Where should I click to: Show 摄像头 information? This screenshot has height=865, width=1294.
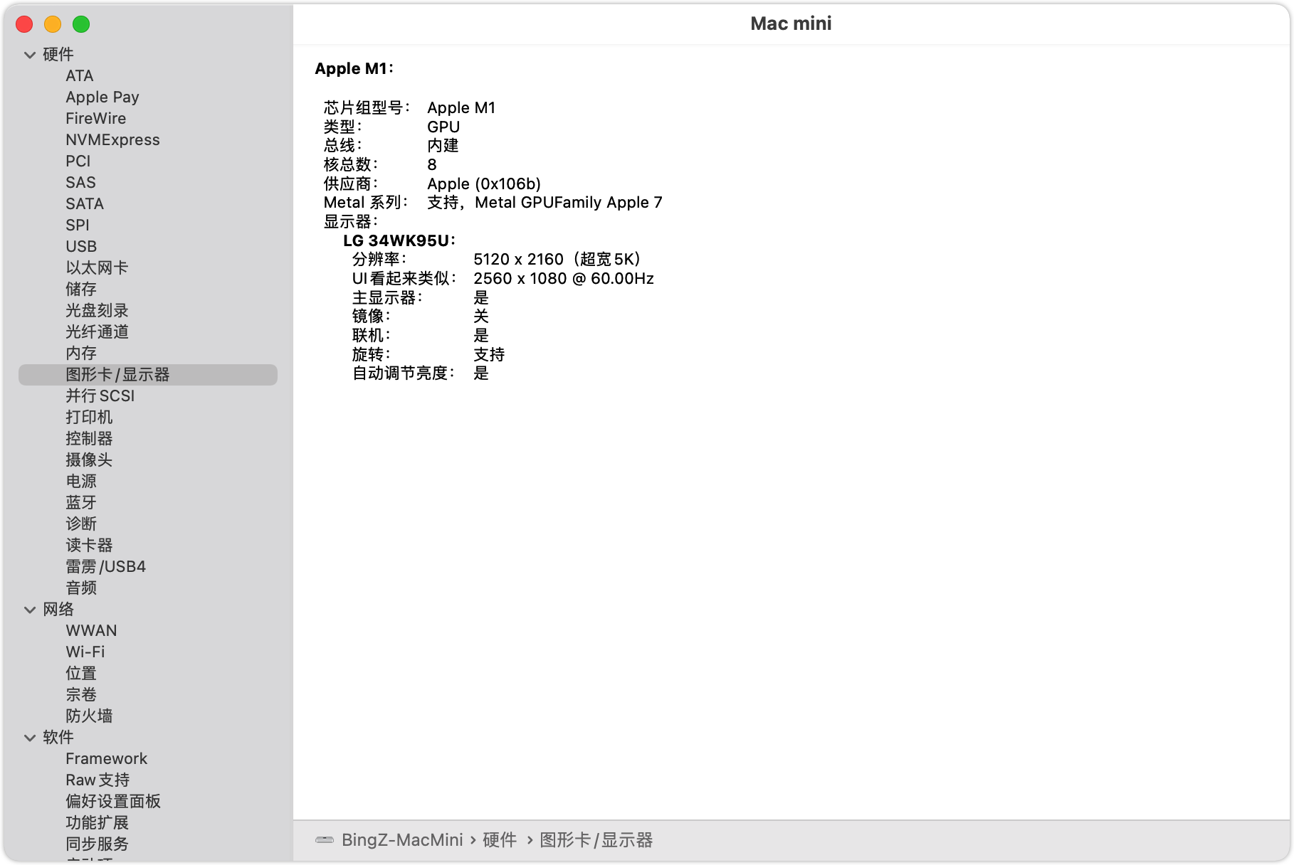(x=89, y=460)
